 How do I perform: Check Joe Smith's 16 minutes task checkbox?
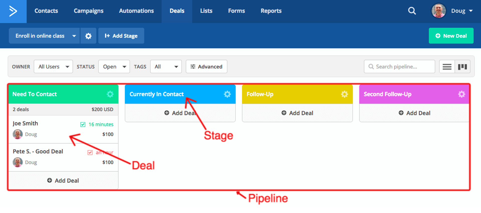pyautogui.click(x=83, y=124)
